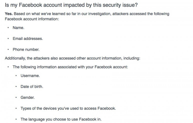Click the bullet point beside "Gender."
Viewport: 193px width, 123px height.
pos(16,97)
